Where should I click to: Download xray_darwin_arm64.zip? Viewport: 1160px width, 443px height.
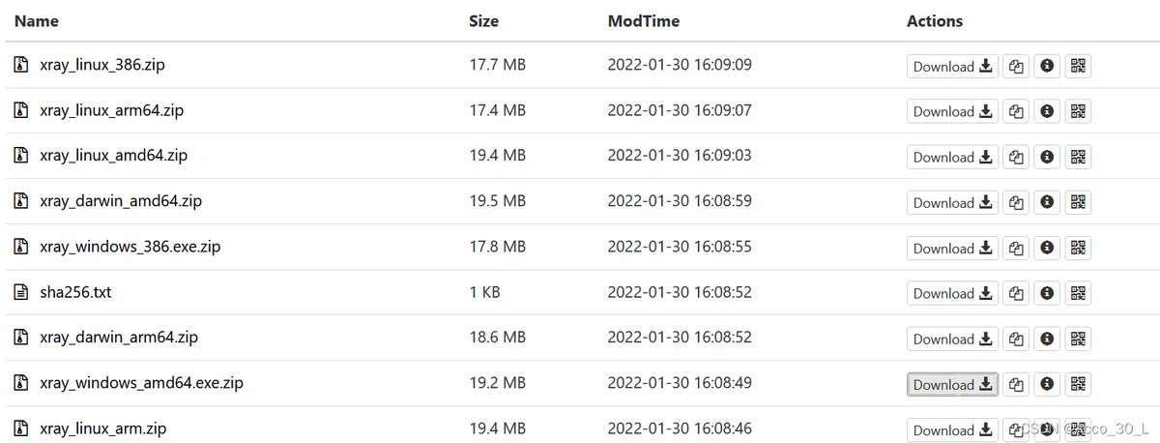tap(952, 339)
